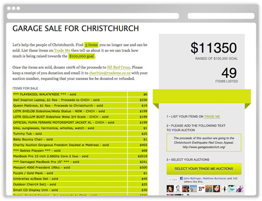Click the $241 price cell

click(x=138, y=162)
